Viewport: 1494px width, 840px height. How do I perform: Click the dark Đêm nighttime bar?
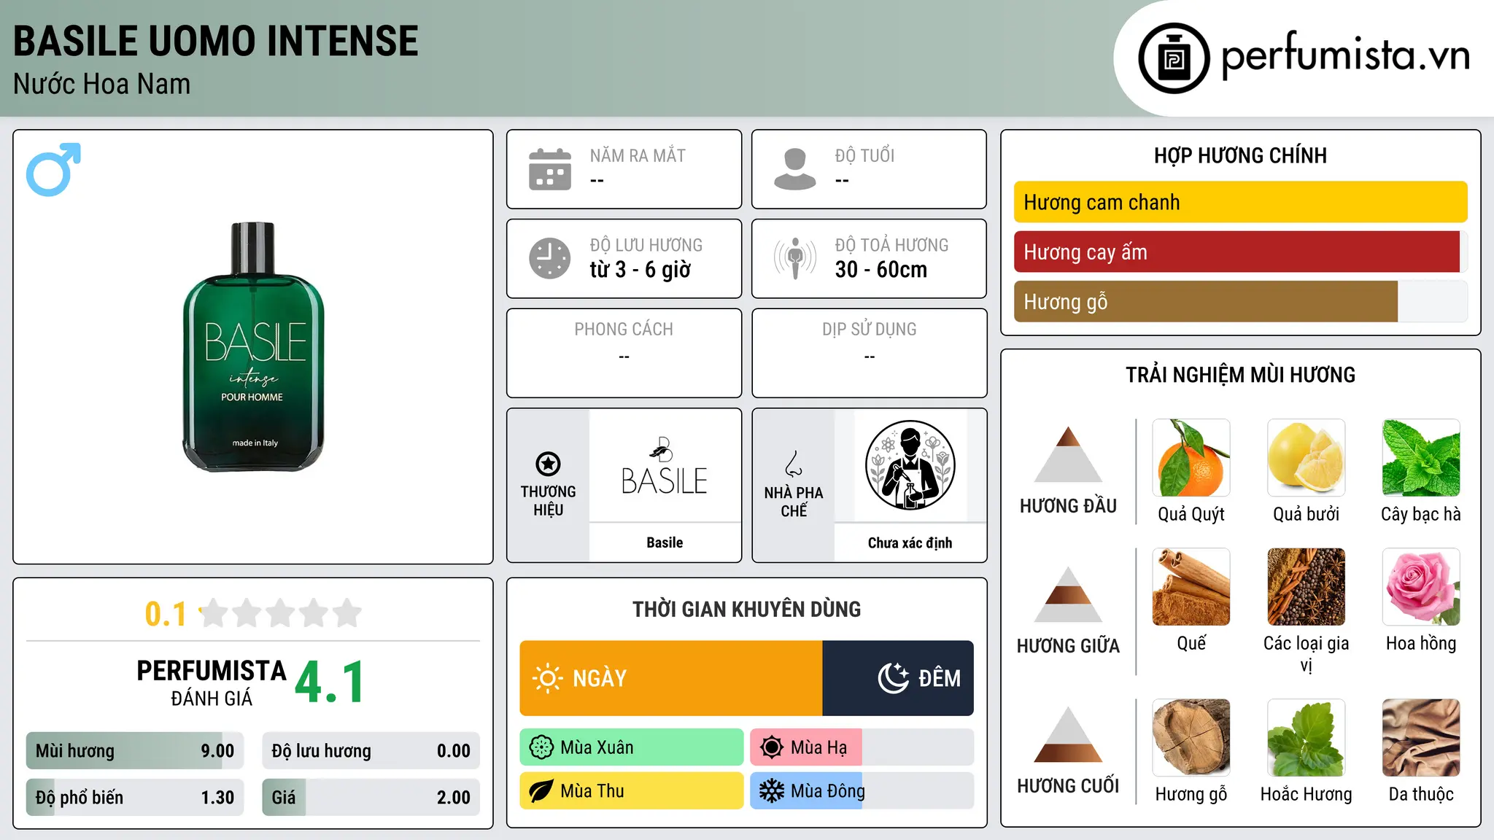[898, 678]
